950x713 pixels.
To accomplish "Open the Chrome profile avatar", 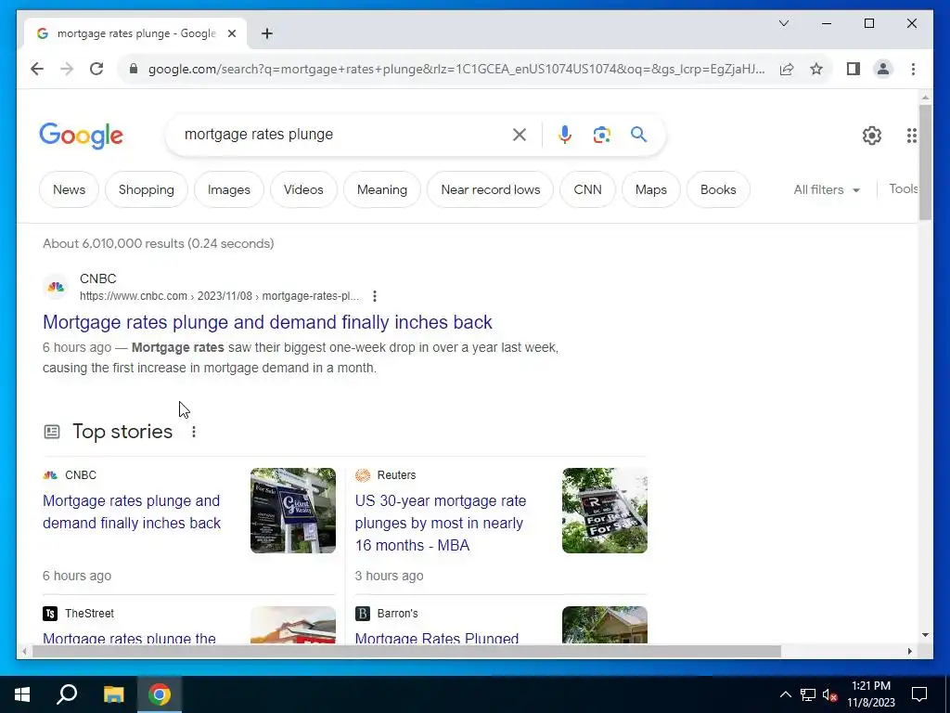I will [x=883, y=69].
